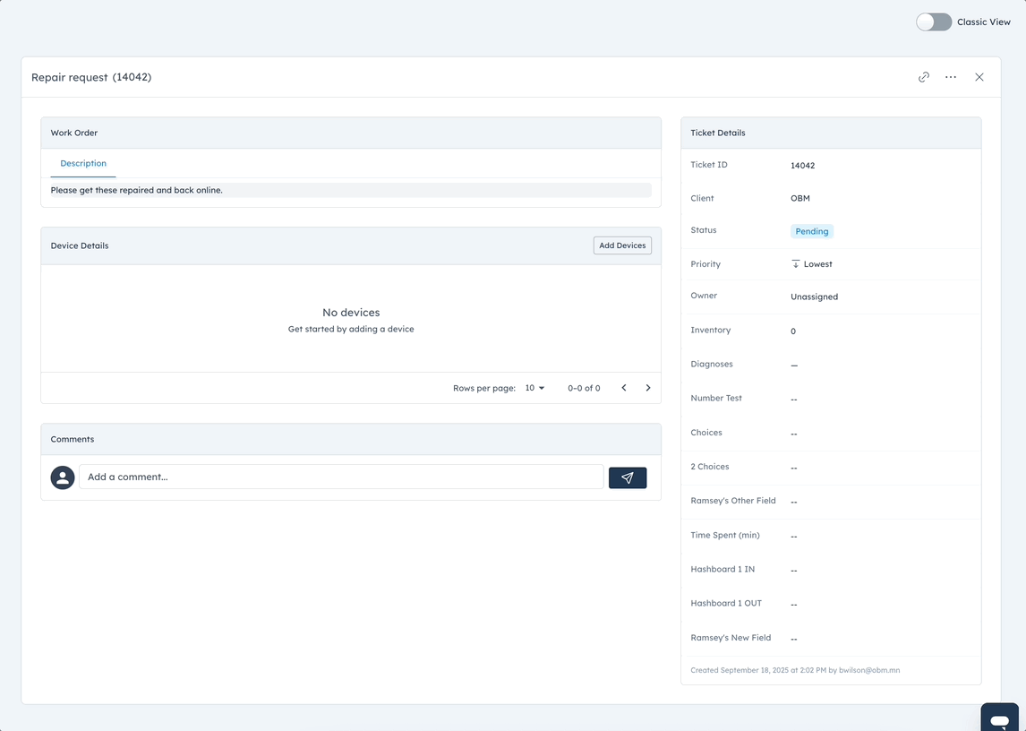Click the previous page chevron in Device Details
This screenshot has height=731, width=1026.
pos(623,387)
